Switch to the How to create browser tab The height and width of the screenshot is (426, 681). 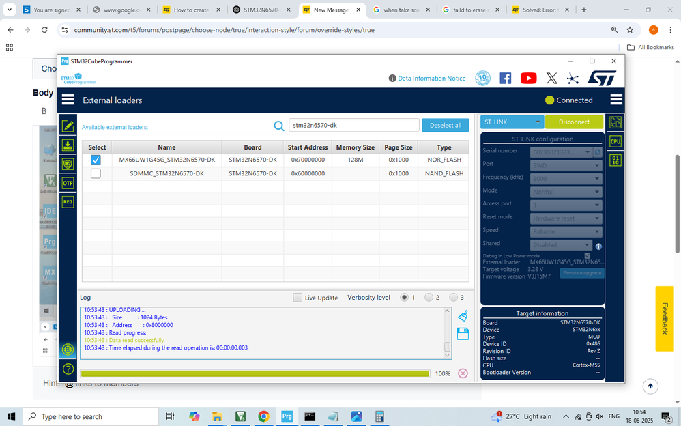191,10
